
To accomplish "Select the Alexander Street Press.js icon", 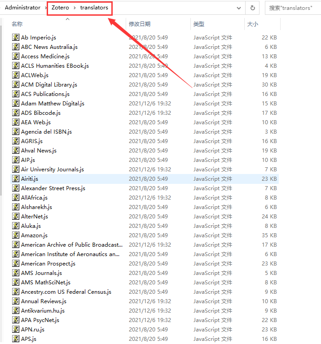I will tap(16, 188).
